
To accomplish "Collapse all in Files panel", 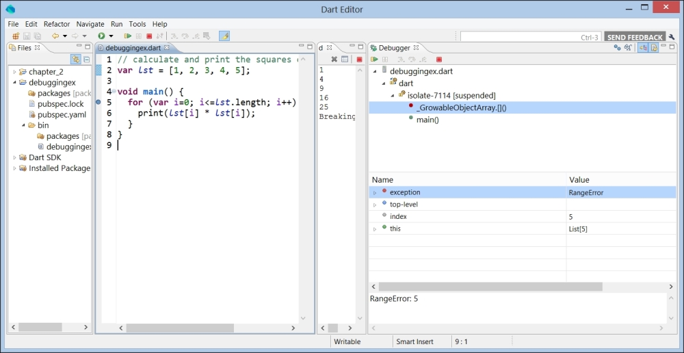I will (x=86, y=60).
